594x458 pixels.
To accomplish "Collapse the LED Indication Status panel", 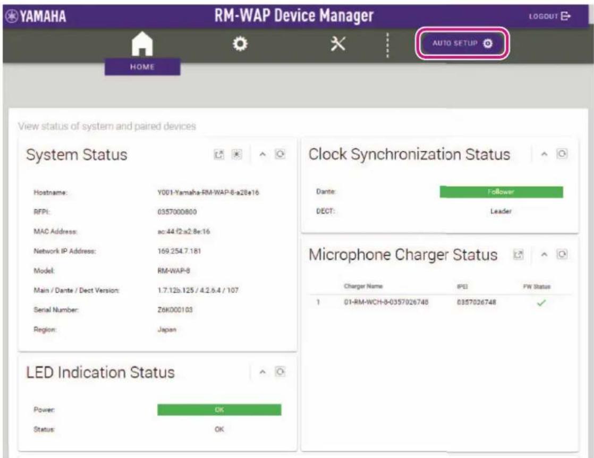I will [262, 372].
